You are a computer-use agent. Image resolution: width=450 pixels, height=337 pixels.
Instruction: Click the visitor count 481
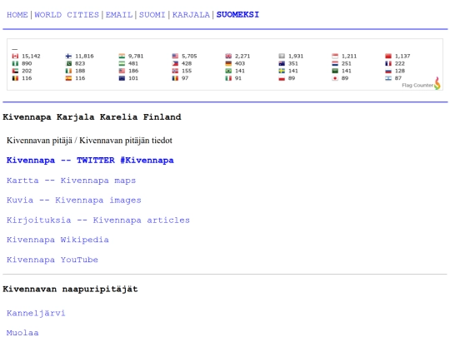(133, 63)
